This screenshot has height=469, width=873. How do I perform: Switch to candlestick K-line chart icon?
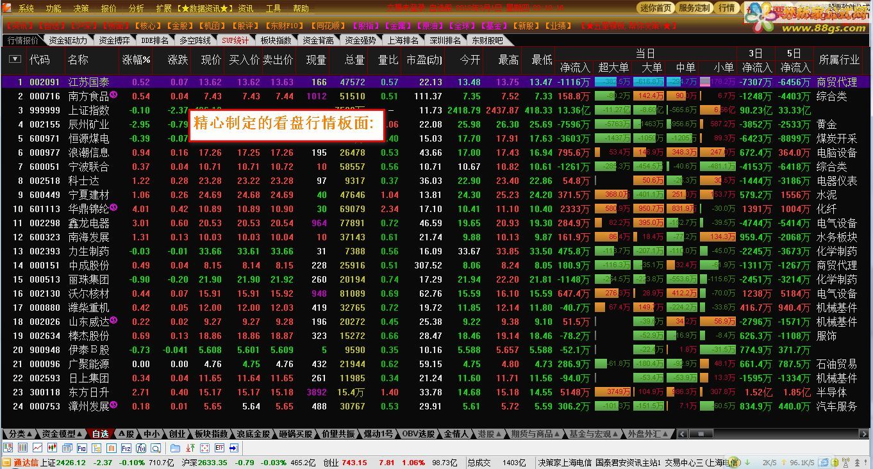tap(52, 448)
